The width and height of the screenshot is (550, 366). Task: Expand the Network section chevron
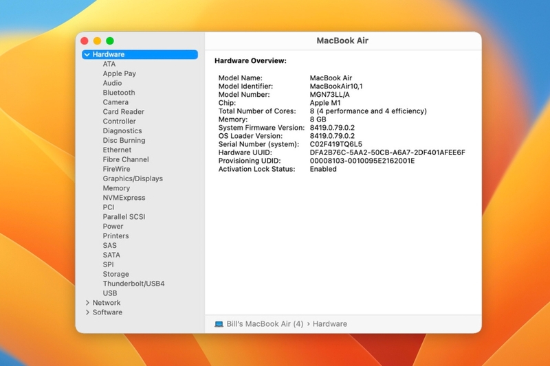(87, 303)
